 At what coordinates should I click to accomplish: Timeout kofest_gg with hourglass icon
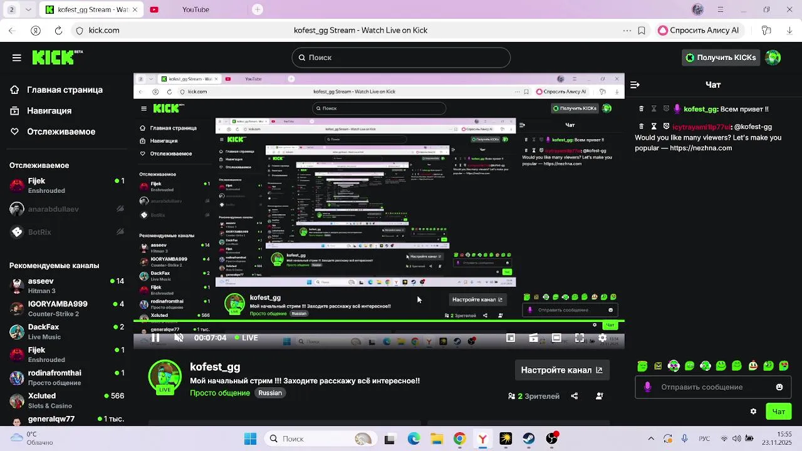[654, 109]
